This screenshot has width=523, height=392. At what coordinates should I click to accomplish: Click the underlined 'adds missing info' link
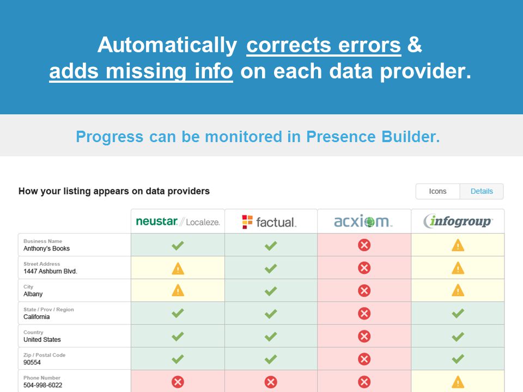tap(141, 71)
